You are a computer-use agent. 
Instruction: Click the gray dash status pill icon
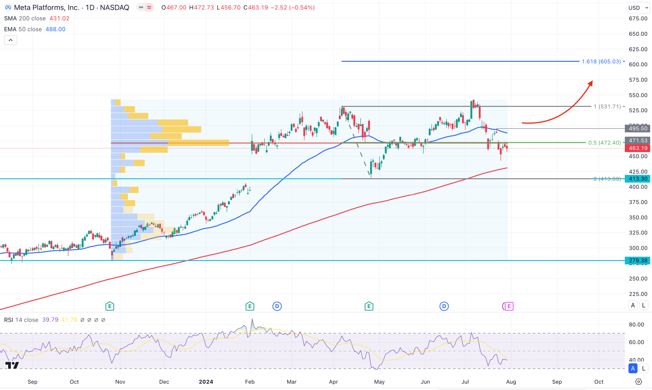click(x=141, y=7)
